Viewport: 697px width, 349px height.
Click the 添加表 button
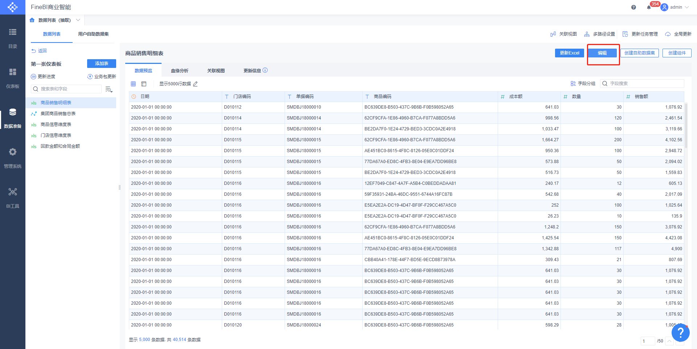pos(102,64)
